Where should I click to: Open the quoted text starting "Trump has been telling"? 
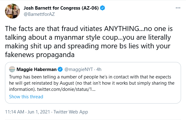(x=92, y=83)
